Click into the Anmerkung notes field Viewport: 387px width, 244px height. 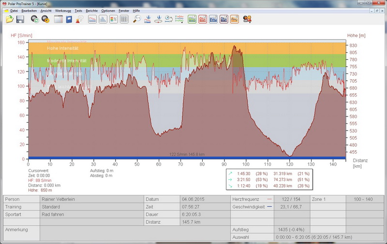click(x=92, y=233)
